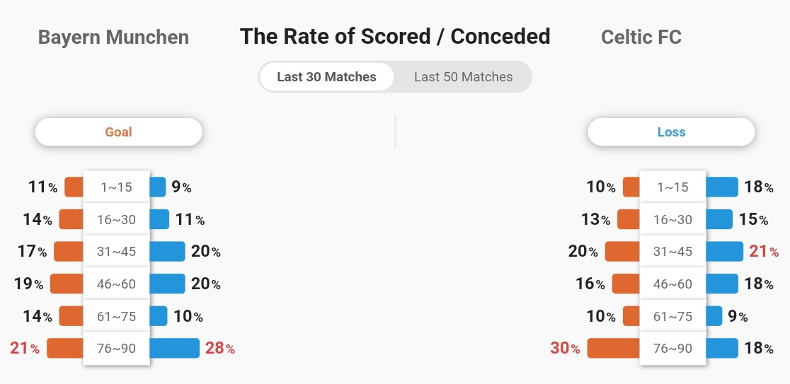Click Bayern's 1~15 minute interval label

tap(116, 187)
